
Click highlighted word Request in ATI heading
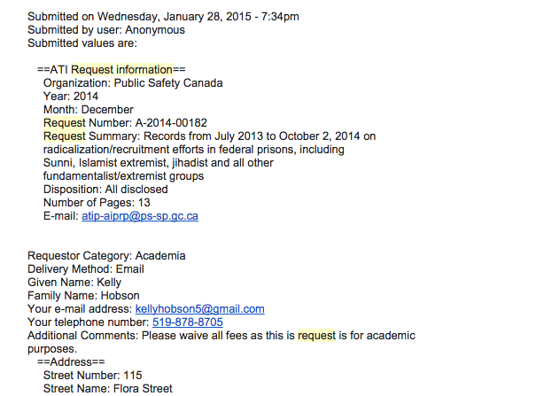pos(93,69)
